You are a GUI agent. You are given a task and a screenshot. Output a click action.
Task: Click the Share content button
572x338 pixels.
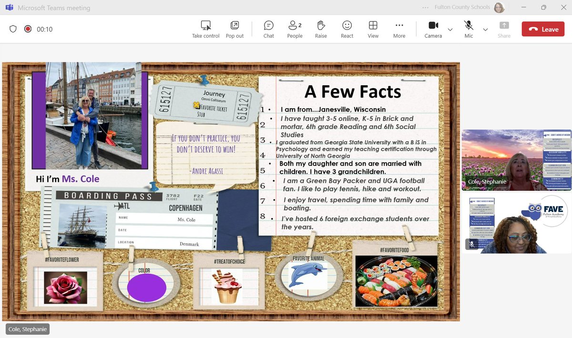(504, 29)
